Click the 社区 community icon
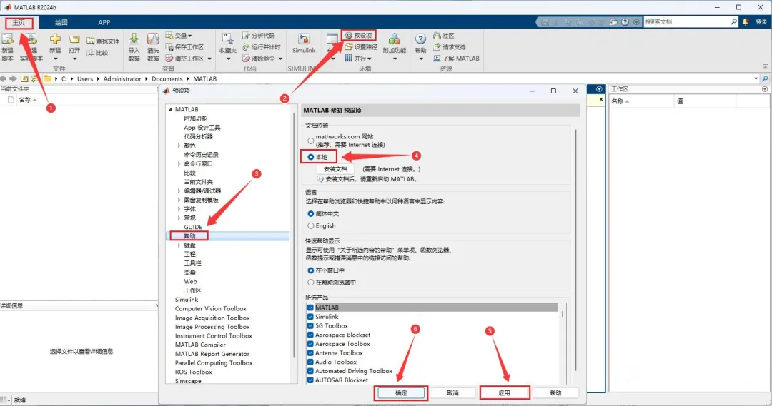Screen dimensions: 772x406 [437, 36]
